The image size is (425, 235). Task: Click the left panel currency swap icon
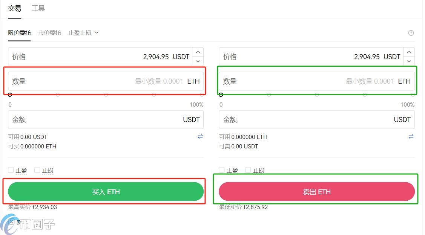tap(200, 137)
